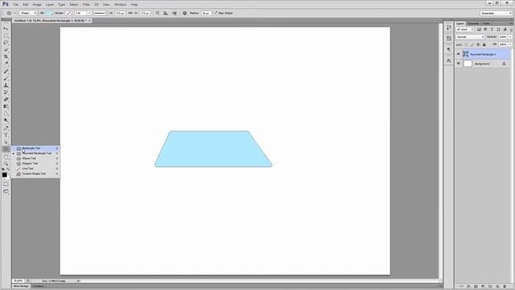515x290 pixels.
Task: Select the Path Selection tool
Action: (6, 142)
